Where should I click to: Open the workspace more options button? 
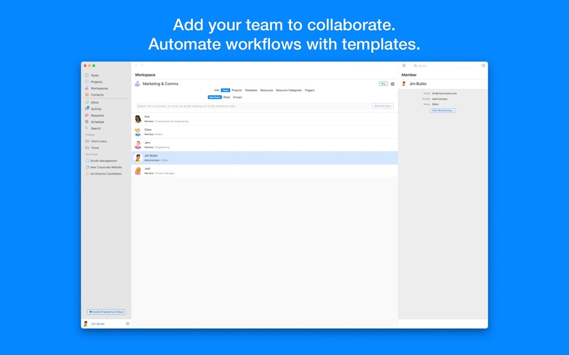point(392,84)
